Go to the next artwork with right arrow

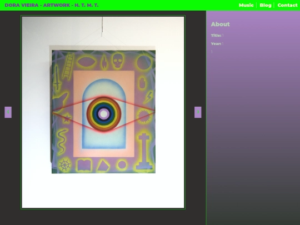(x=198, y=112)
